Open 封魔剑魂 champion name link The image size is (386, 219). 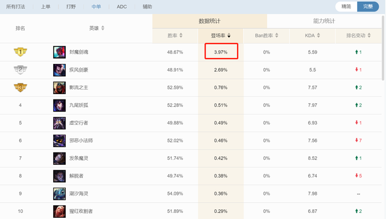click(x=79, y=52)
